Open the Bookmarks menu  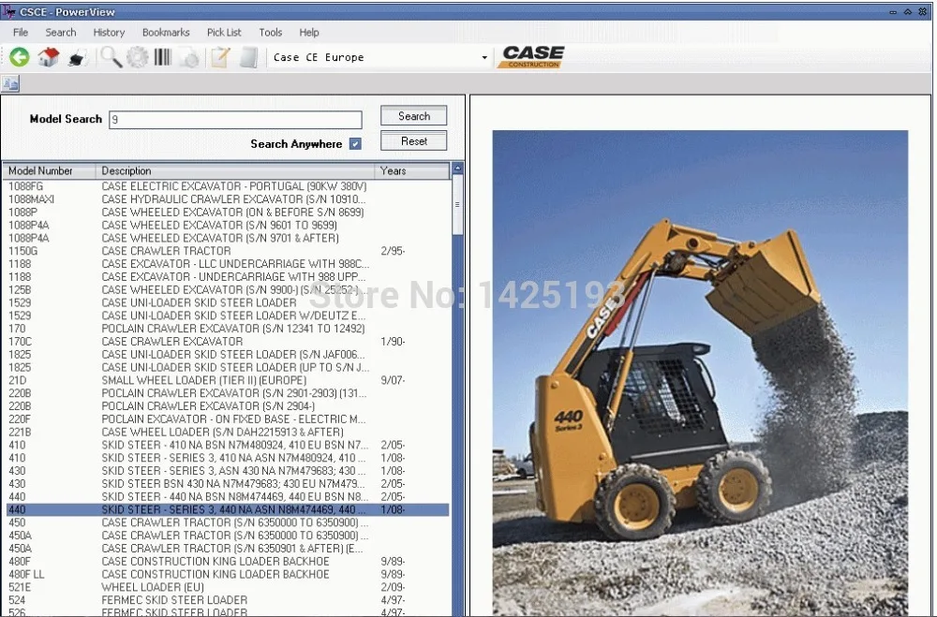166,32
